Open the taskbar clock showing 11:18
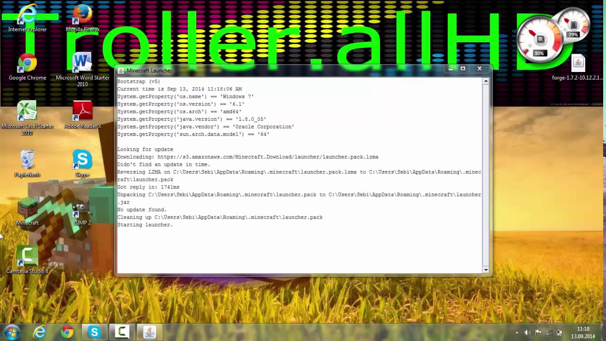 pos(583,332)
